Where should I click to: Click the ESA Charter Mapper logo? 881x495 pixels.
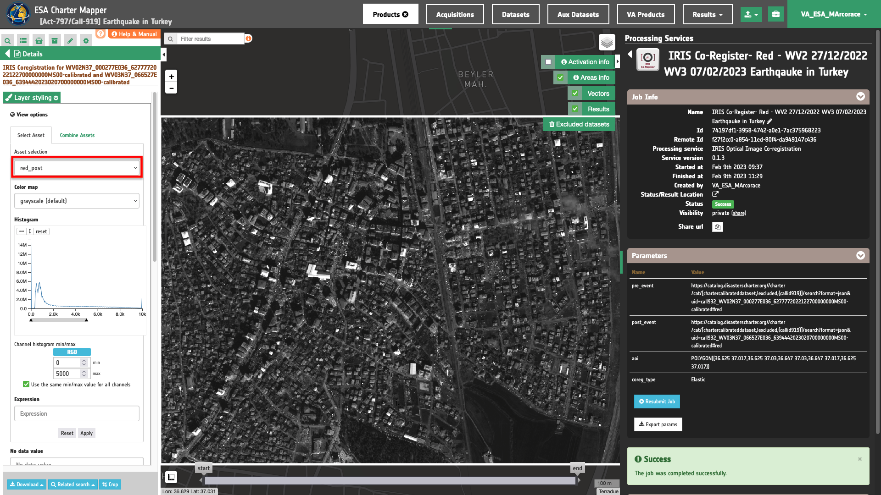pyautogui.click(x=18, y=14)
